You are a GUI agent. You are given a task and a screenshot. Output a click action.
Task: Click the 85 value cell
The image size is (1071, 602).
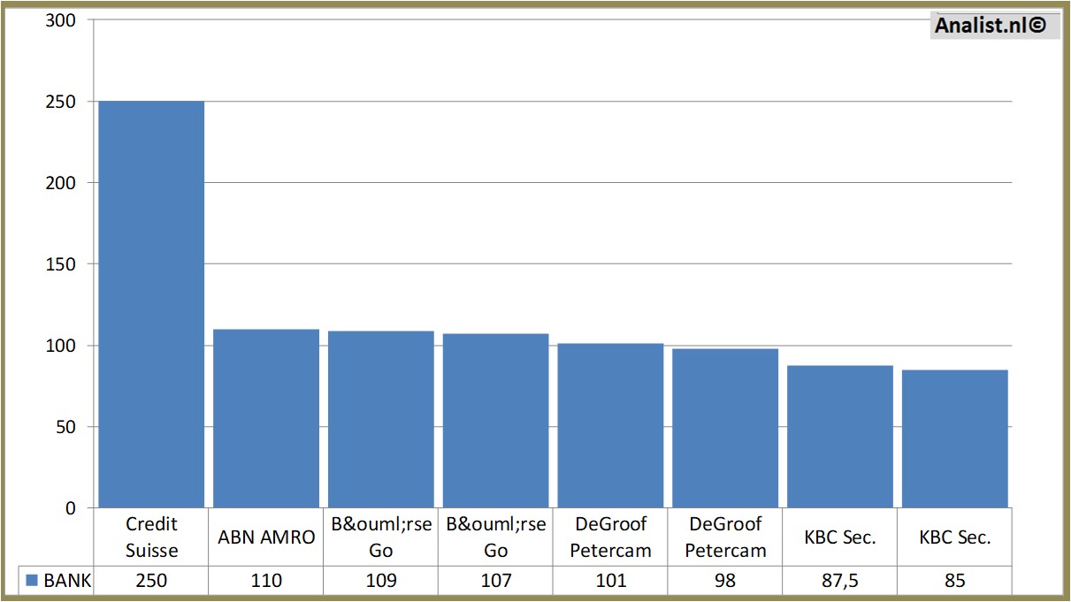click(x=954, y=581)
